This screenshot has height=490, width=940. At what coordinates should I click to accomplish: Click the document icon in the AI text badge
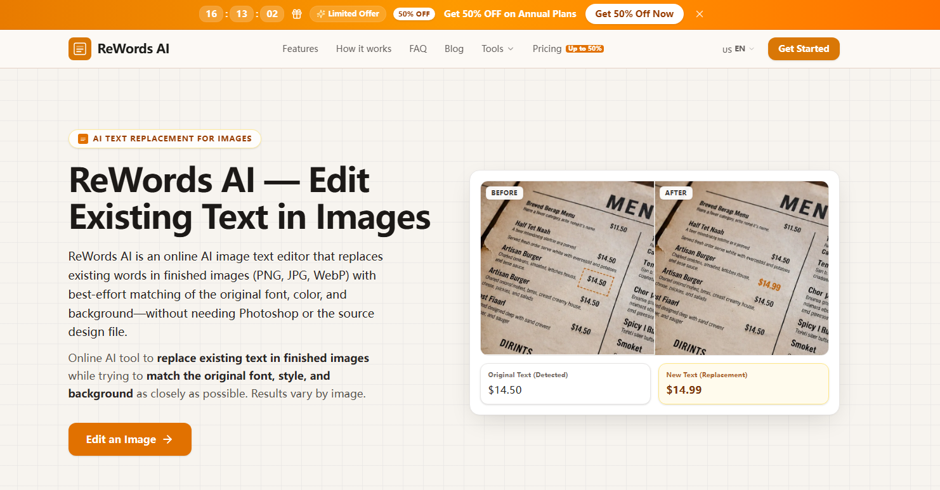click(83, 139)
